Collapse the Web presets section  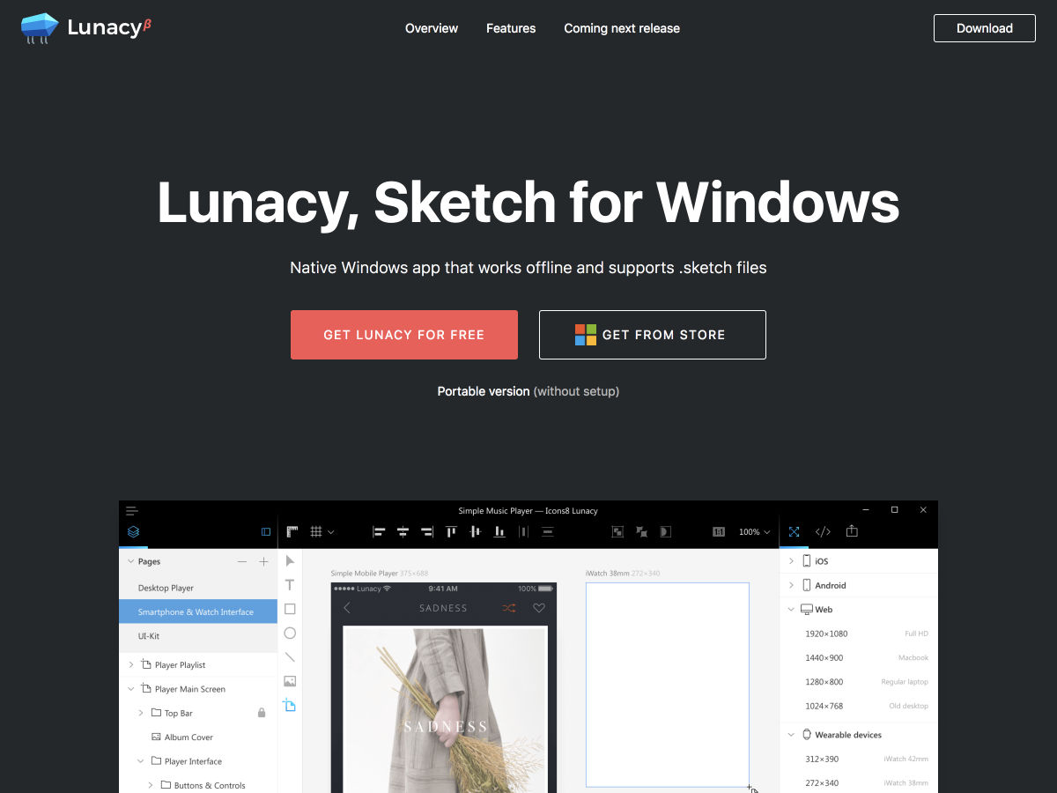(x=791, y=609)
